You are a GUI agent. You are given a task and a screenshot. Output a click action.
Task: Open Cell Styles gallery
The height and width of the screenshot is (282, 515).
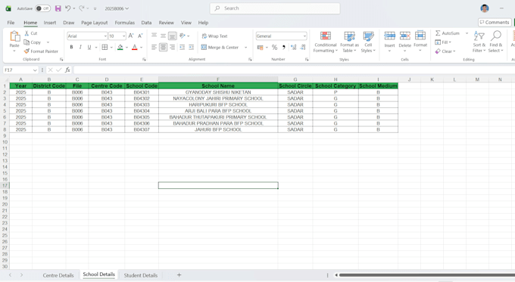pyautogui.click(x=368, y=42)
